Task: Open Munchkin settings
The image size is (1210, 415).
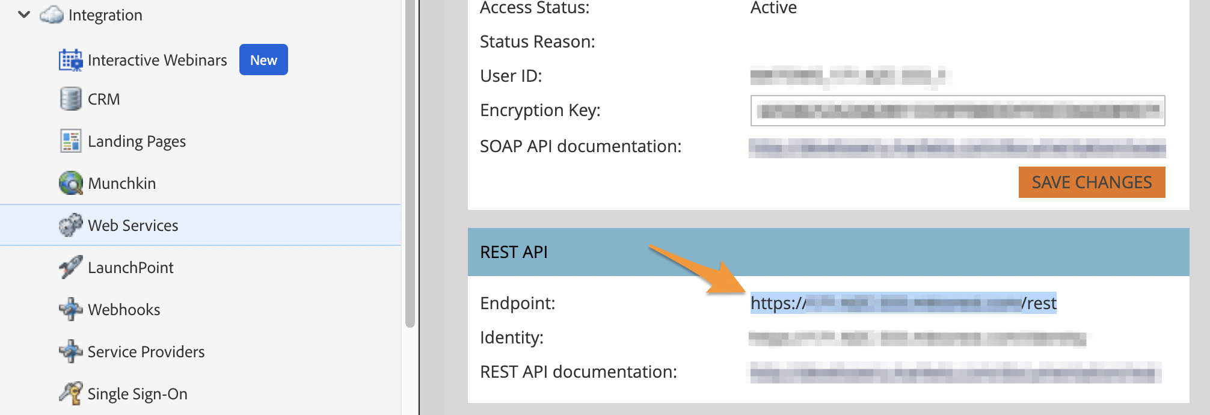Action: click(x=122, y=183)
